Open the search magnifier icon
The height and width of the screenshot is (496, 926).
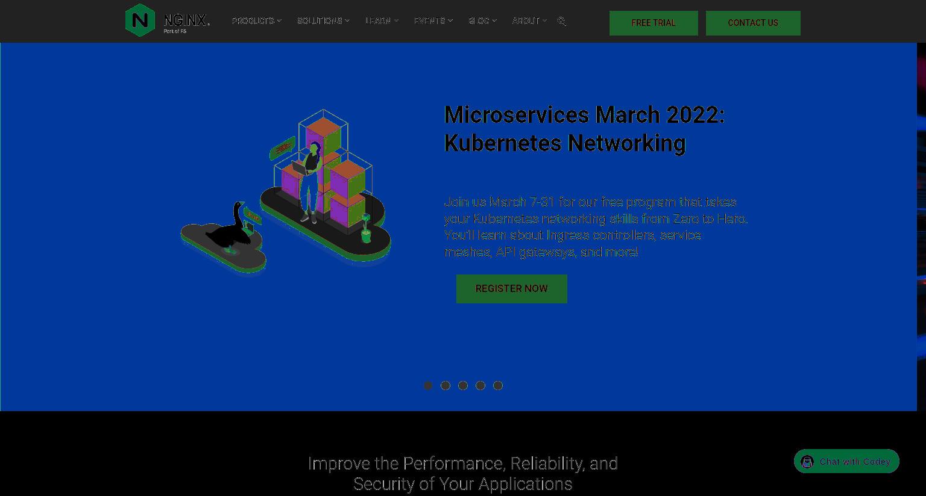(x=562, y=21)
